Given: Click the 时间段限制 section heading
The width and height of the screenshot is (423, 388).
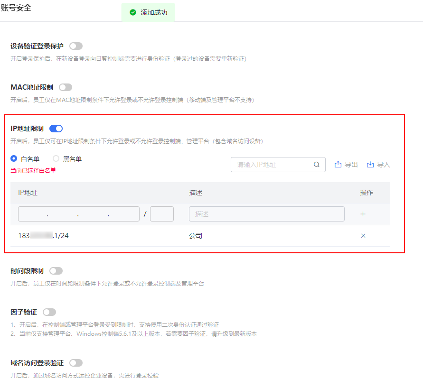Looking at the screenshot, I should coord(27,271).
